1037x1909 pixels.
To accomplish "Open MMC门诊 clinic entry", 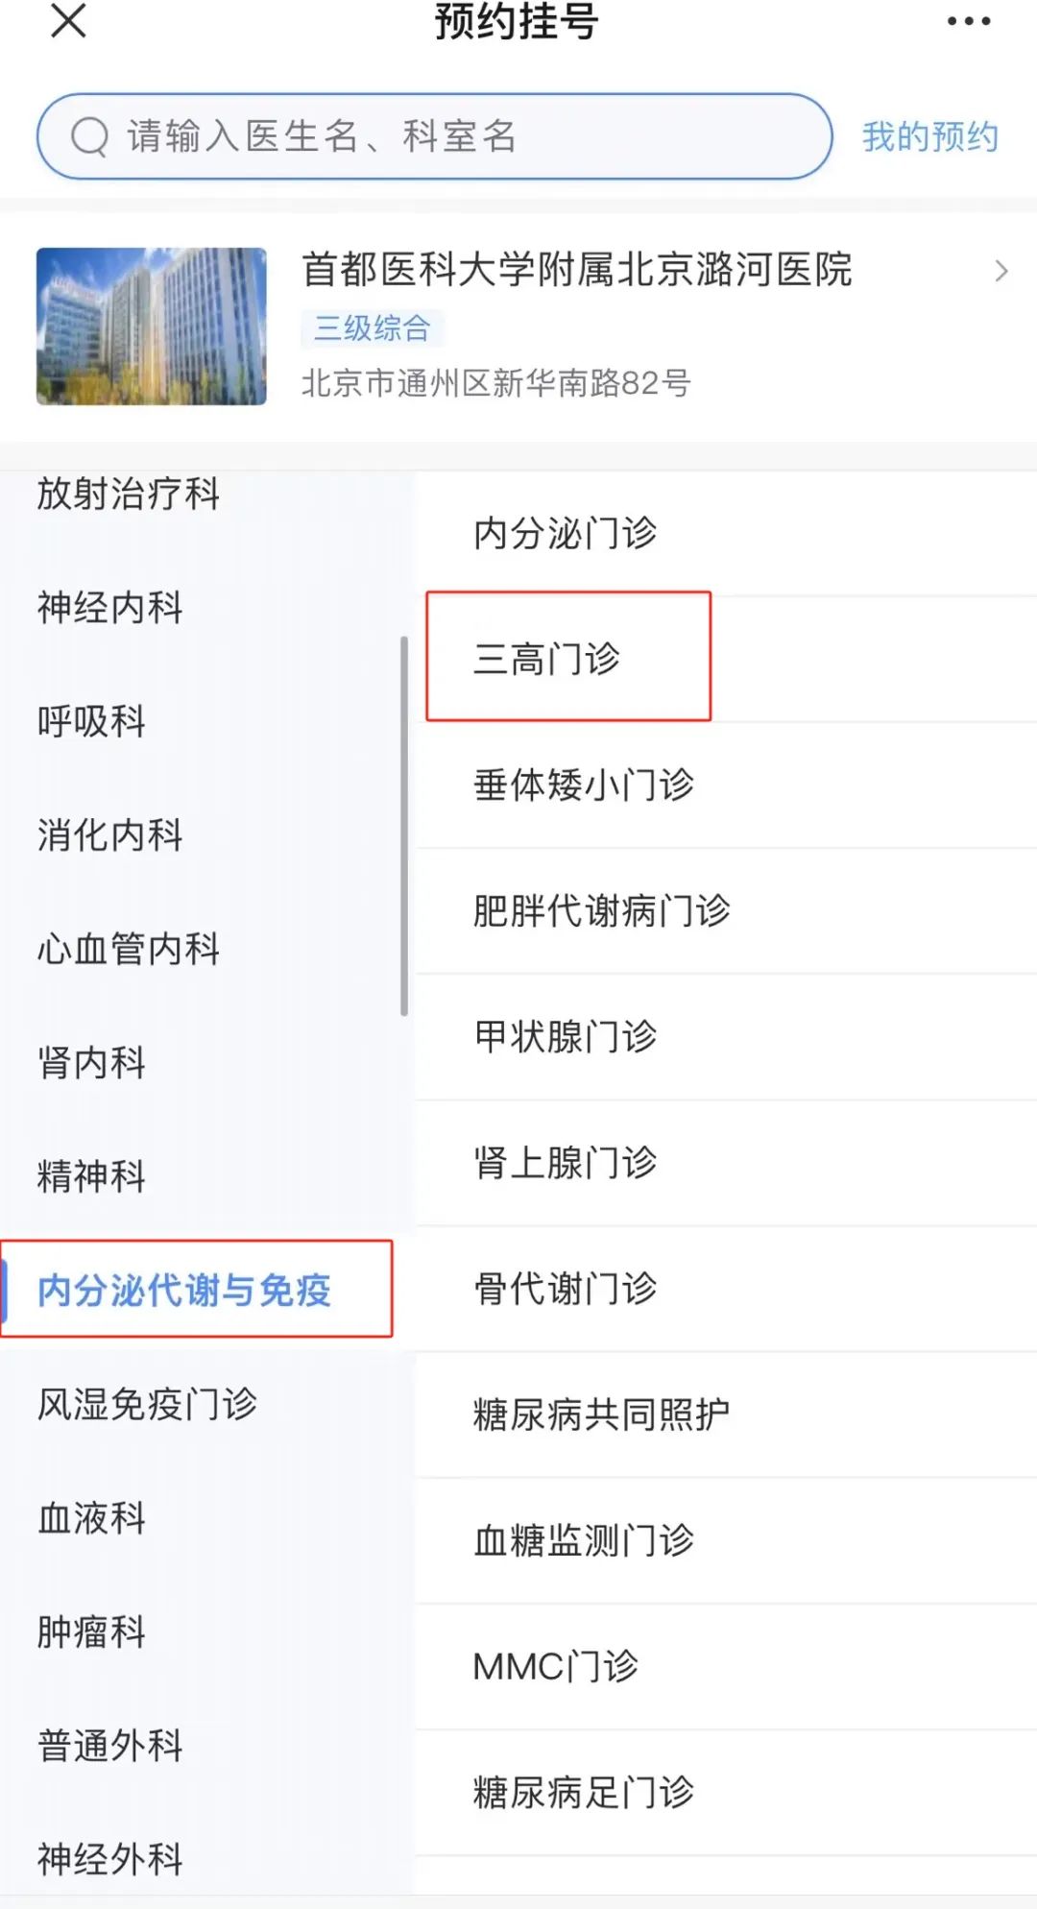I will pos(555,1666).
